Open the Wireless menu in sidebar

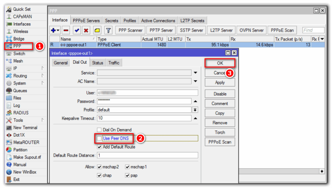pyautogui.click(x=20, y=31)
